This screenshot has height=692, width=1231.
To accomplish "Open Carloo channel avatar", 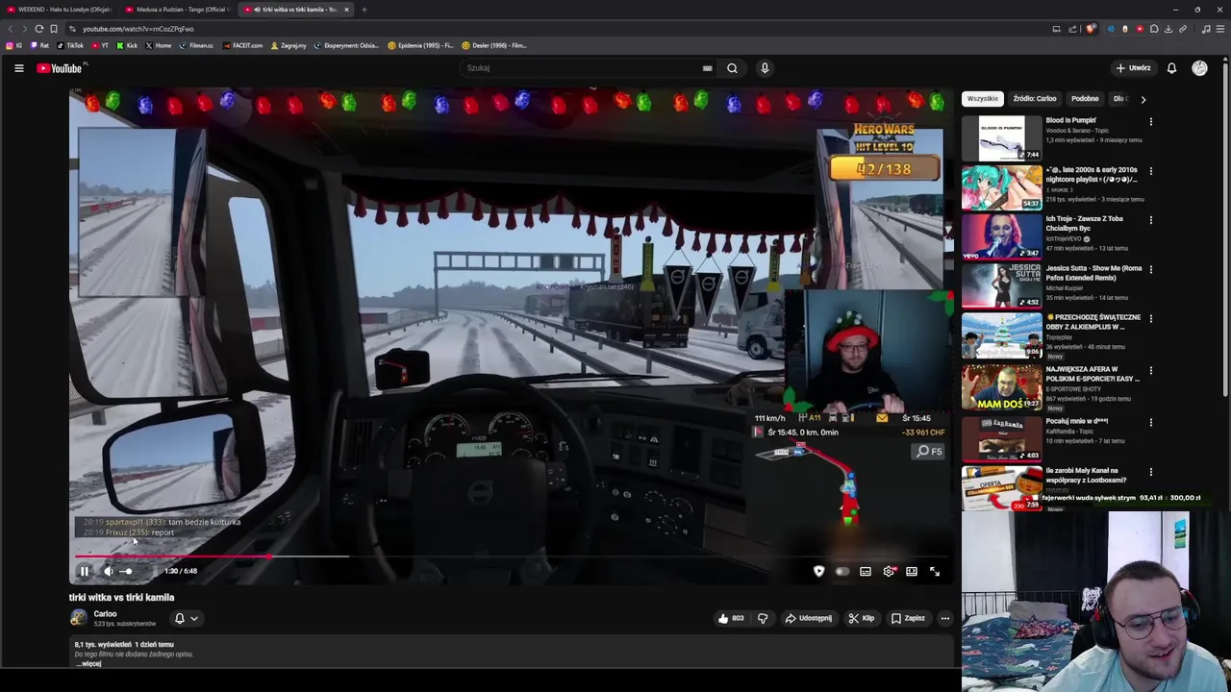I will tap(79, 618).
